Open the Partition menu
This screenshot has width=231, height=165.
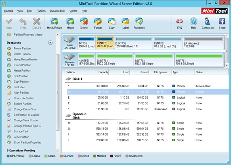tap(41, 11)
